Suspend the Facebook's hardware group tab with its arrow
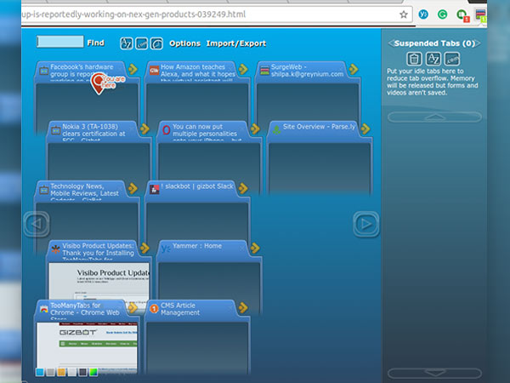The image size is (510, 383). 133,70
